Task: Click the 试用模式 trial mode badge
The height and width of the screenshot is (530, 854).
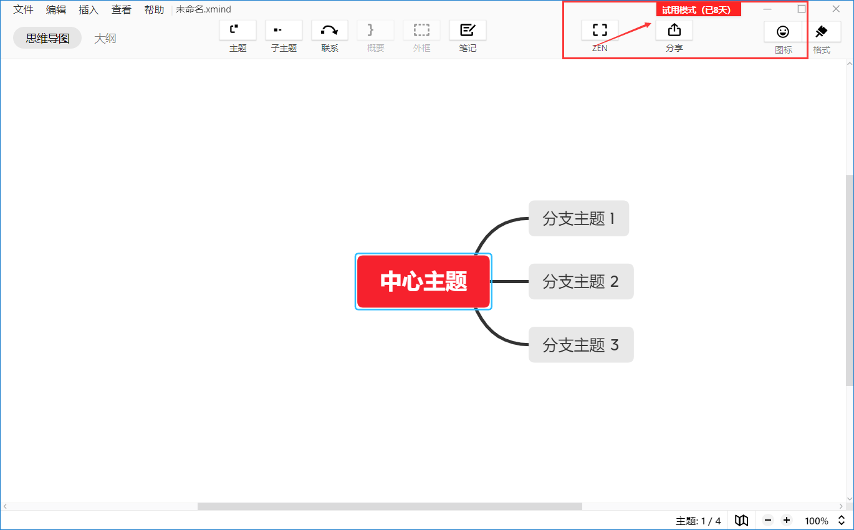Action: pyautogui.click(x=698, y=9)
